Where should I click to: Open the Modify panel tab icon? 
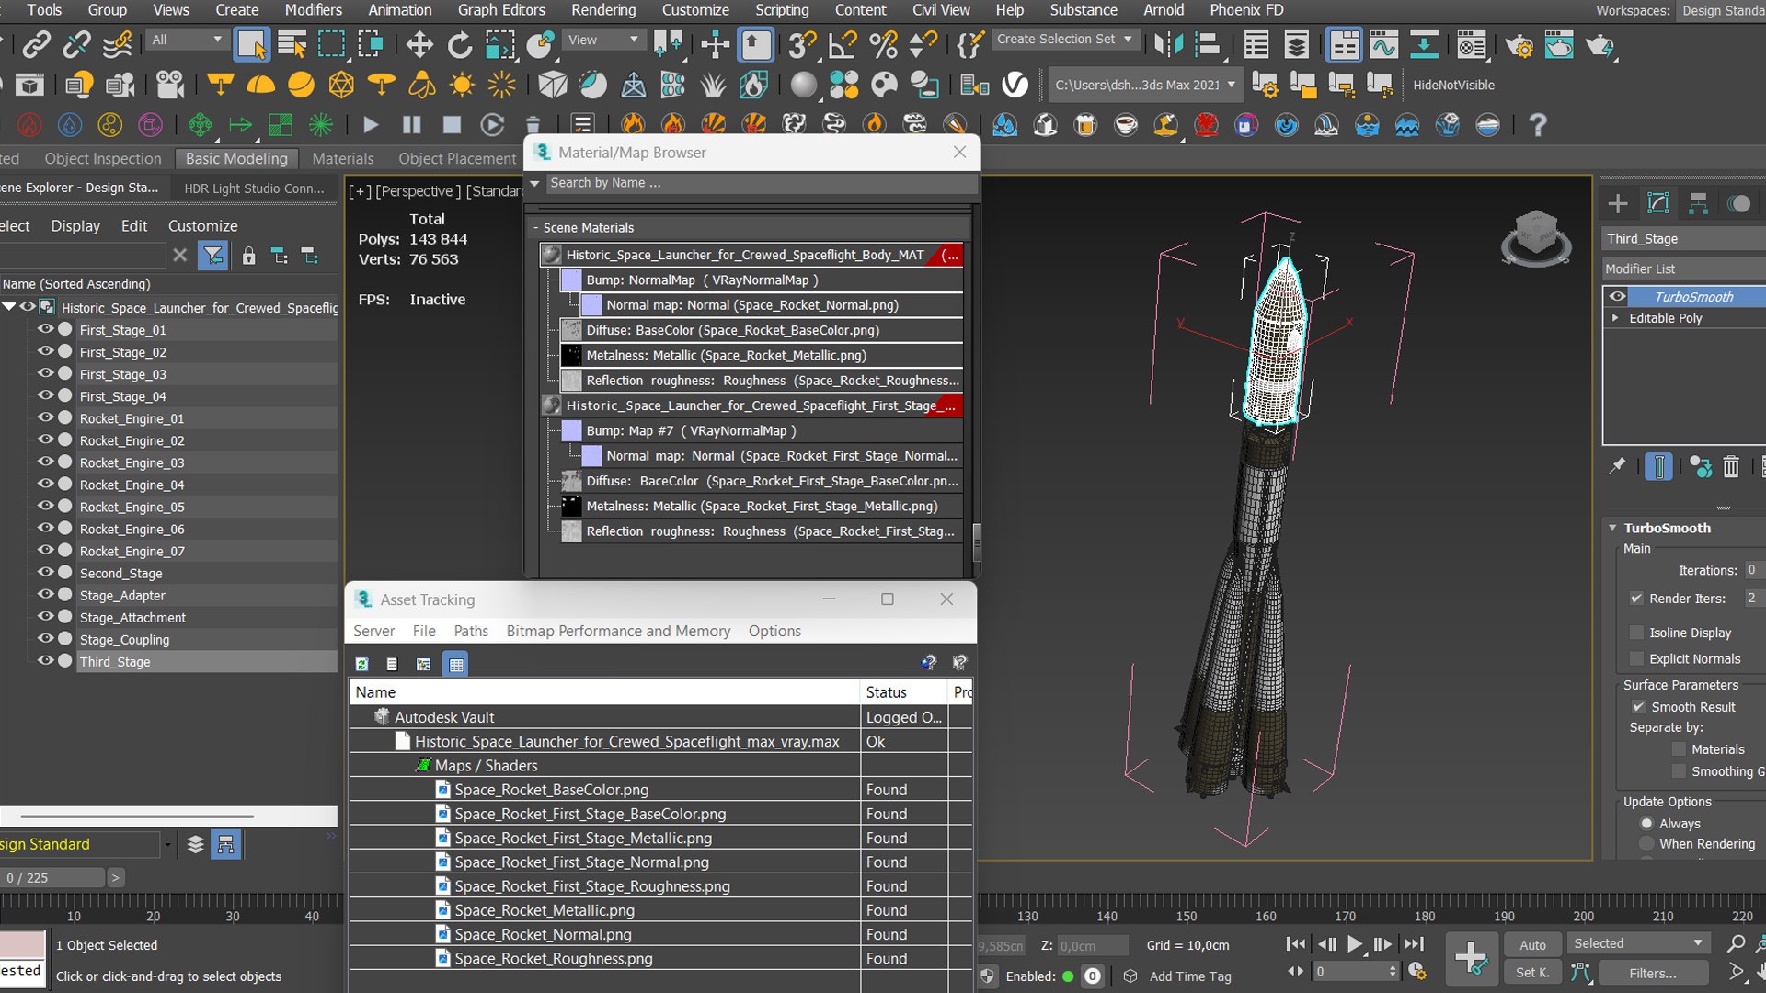click(x=1658, y=203)
